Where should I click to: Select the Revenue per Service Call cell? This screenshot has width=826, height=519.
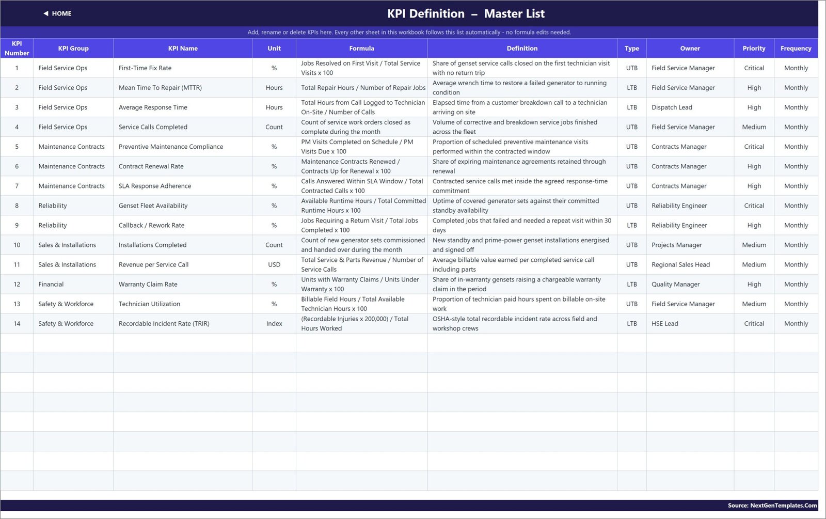coord(183,264)
